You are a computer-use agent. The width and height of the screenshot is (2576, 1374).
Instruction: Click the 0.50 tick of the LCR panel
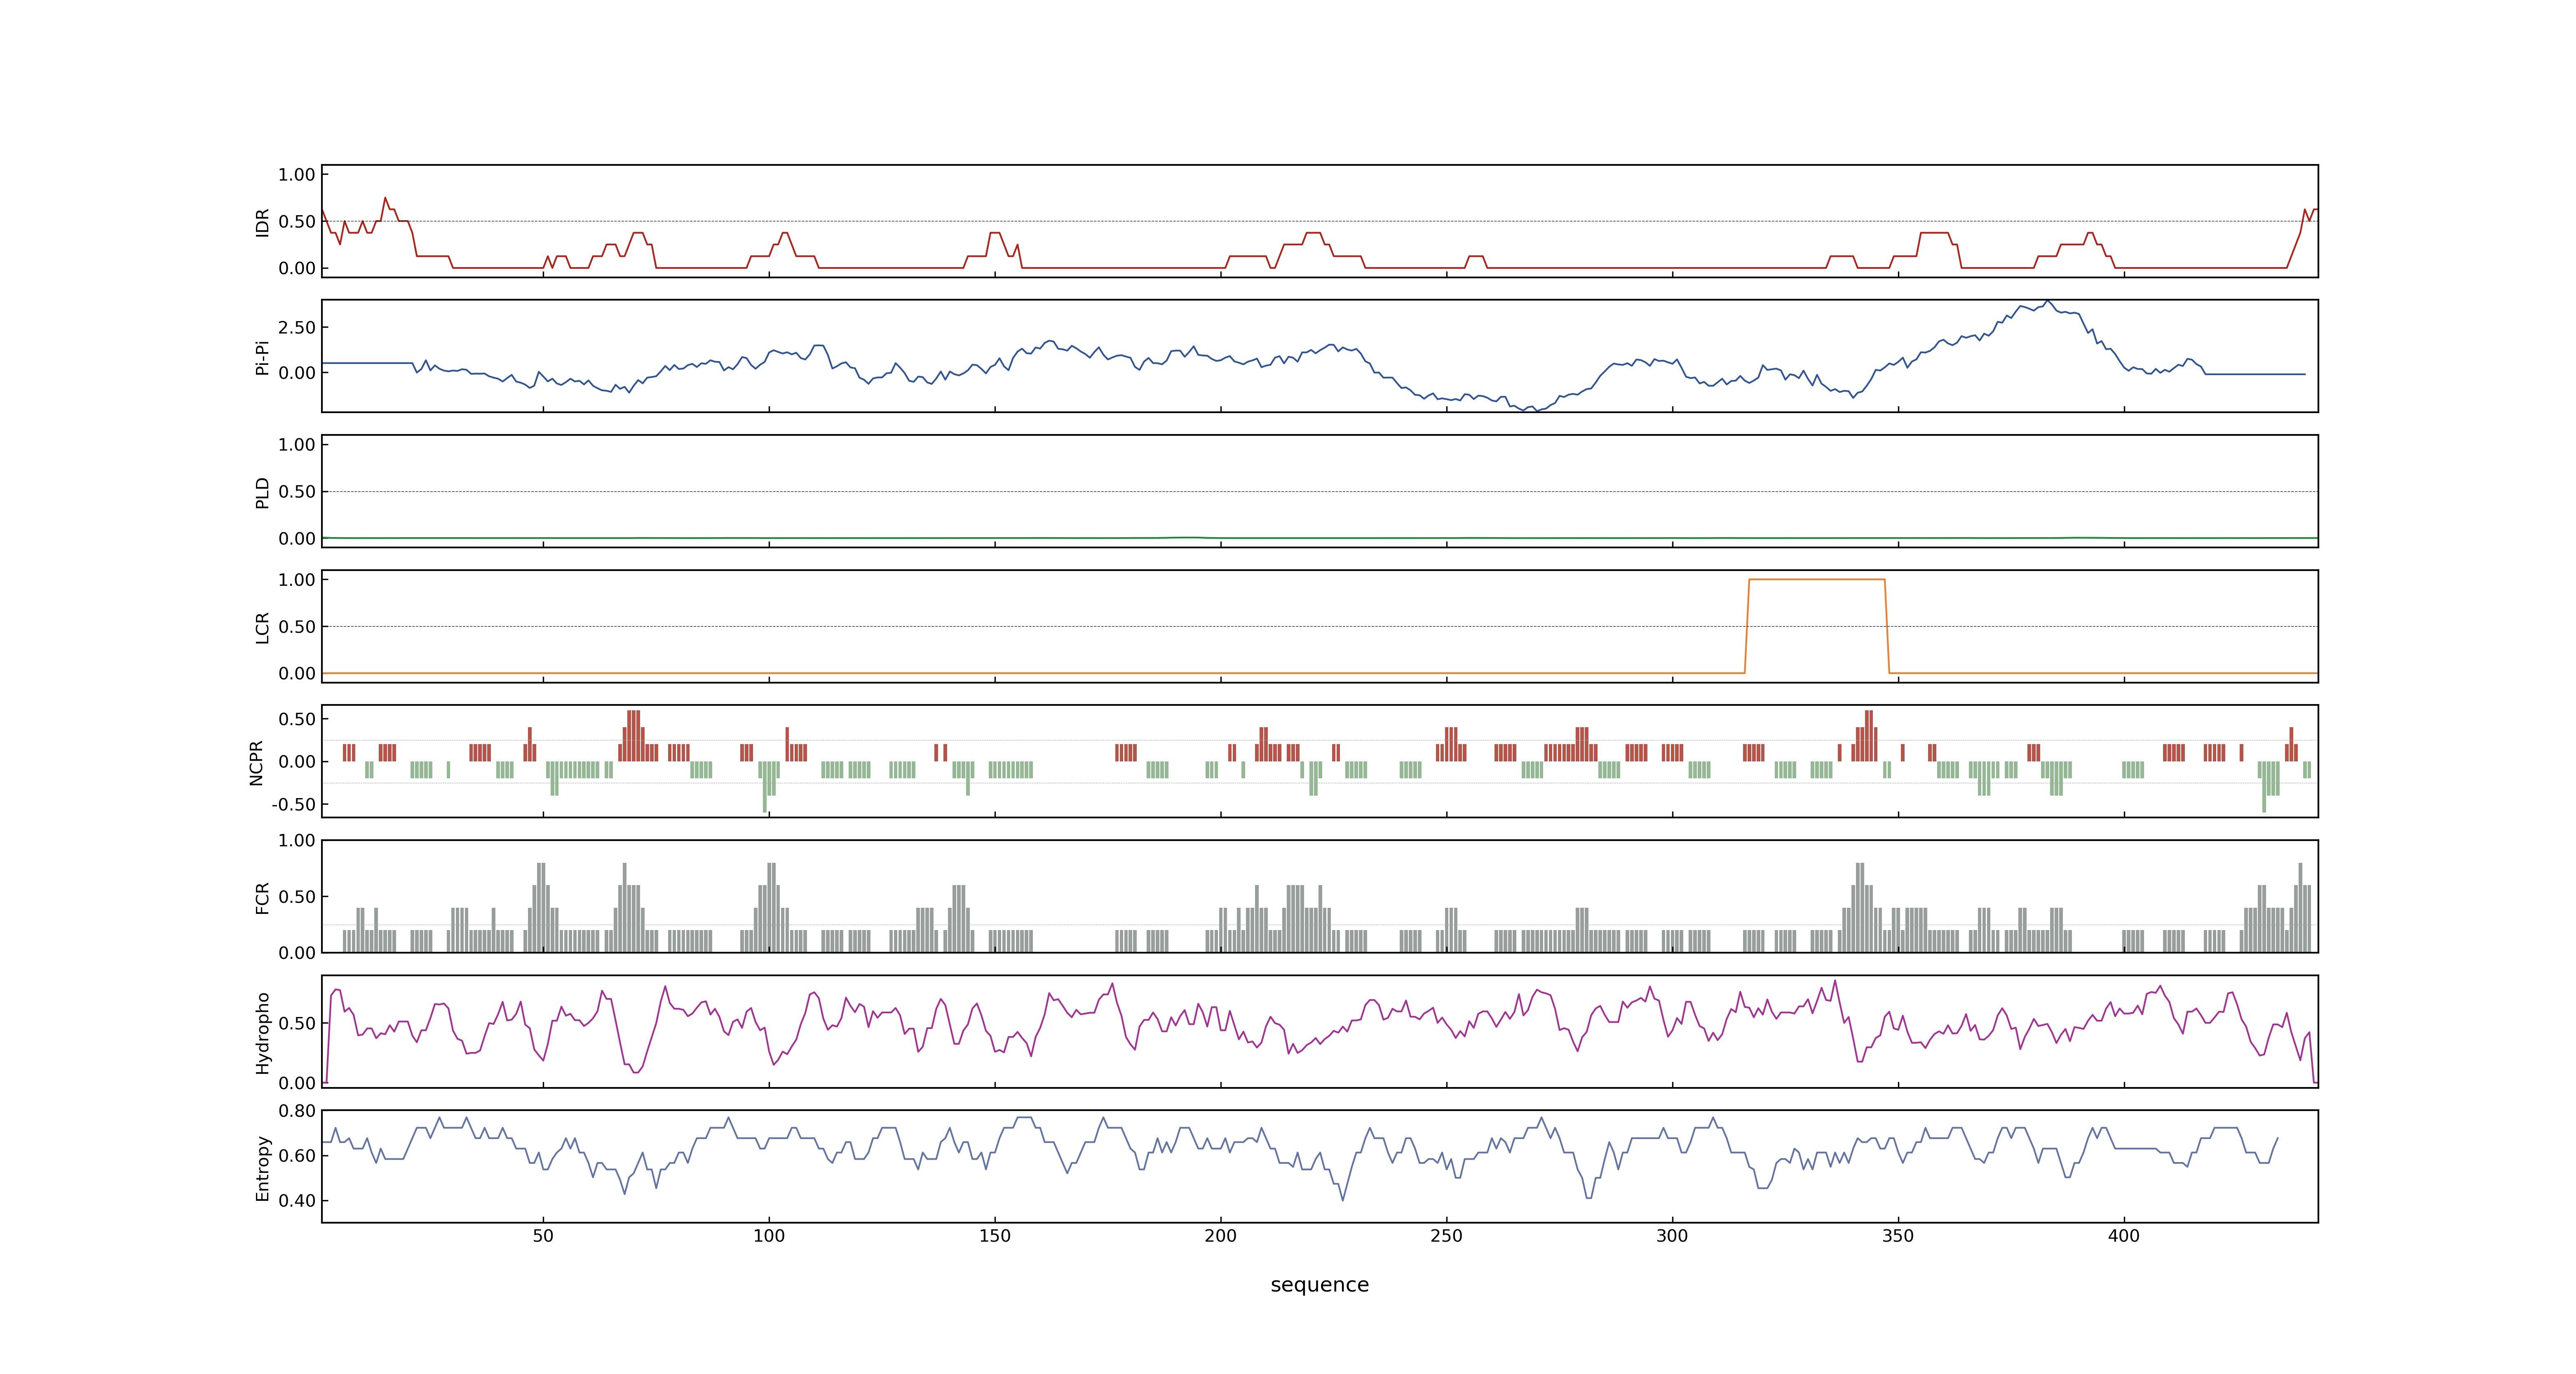coord(297,627)
